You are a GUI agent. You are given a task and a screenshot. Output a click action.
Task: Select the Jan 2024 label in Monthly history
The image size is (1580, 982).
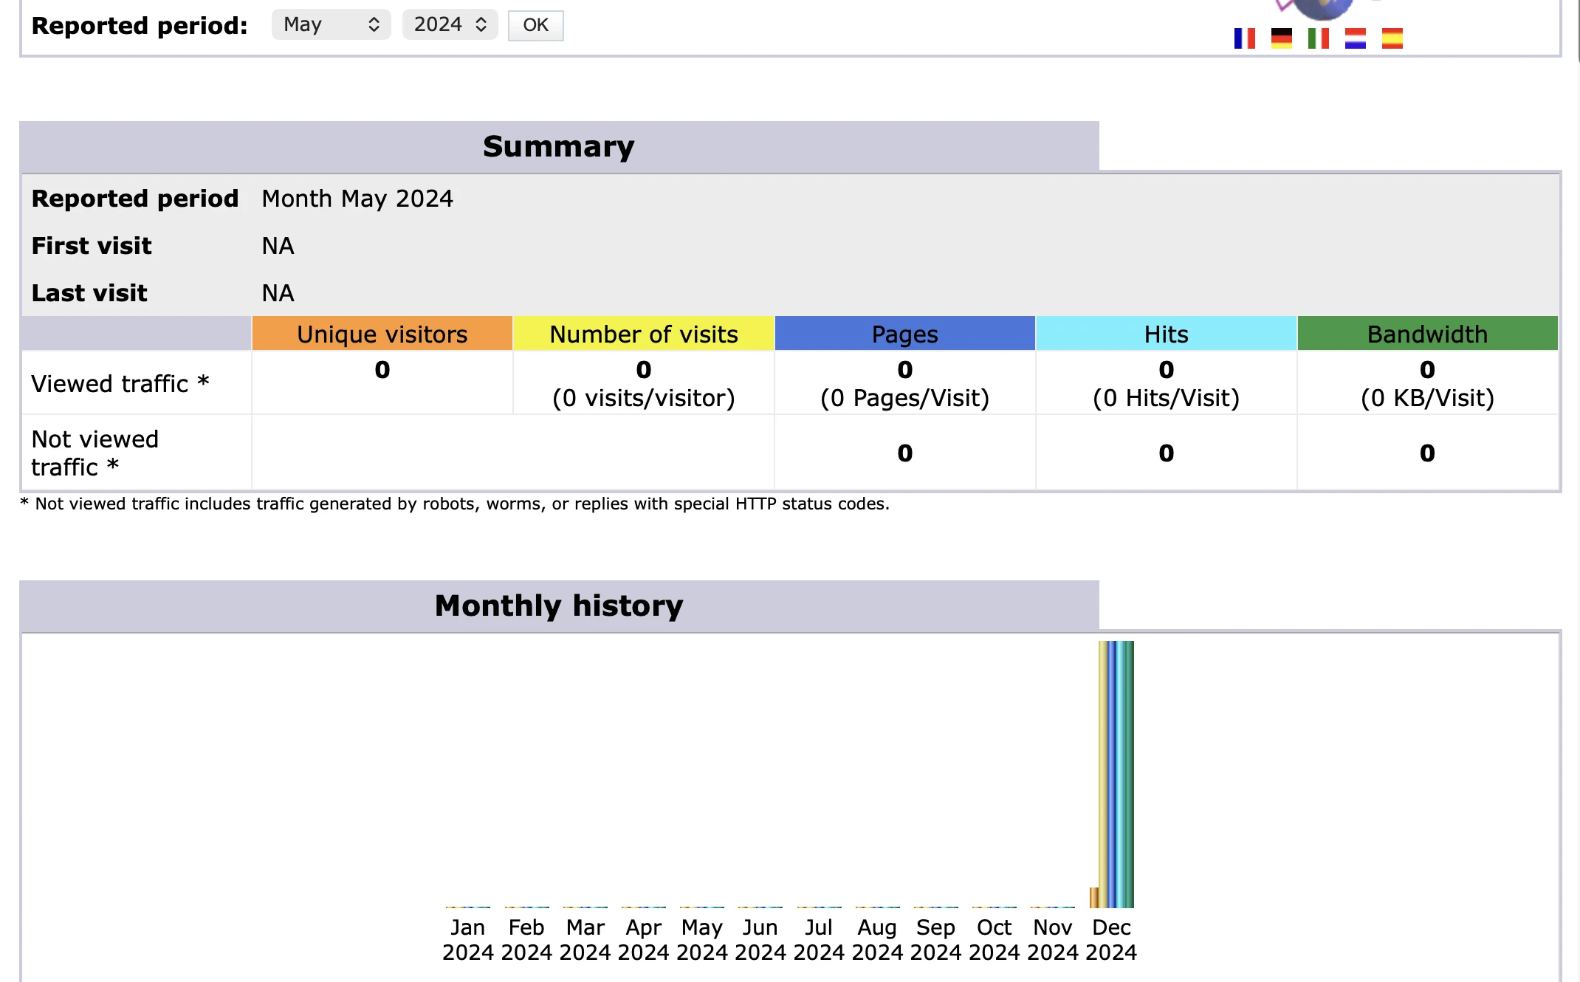coord(468,940)
